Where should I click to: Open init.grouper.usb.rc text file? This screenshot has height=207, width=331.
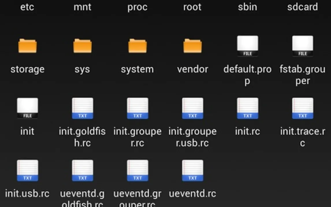192,108
